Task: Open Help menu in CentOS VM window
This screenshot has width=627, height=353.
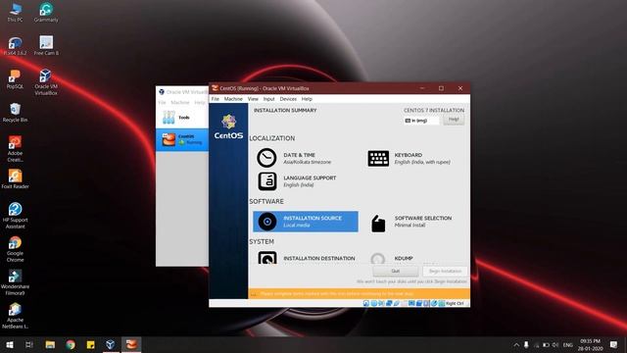Action: 307,99
